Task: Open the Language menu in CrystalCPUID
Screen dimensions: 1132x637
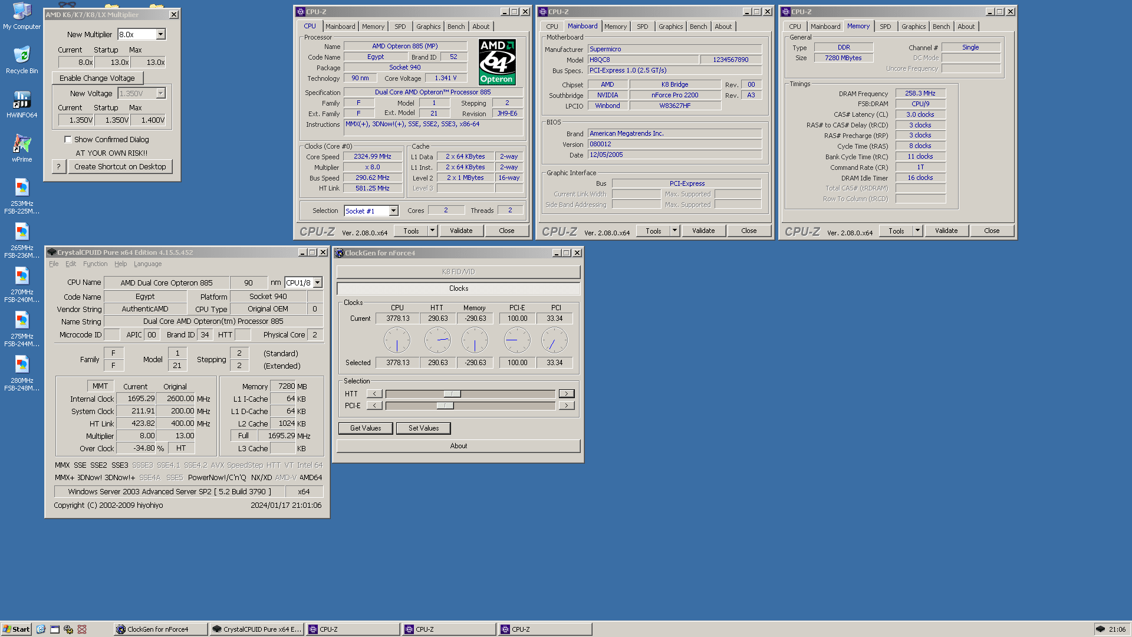Action: coord(147,264)
